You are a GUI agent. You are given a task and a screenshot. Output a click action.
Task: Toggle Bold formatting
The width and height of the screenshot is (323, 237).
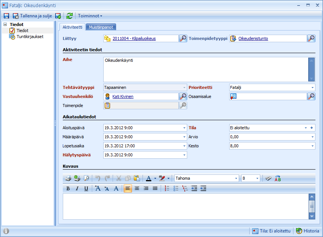coord(68,188)
